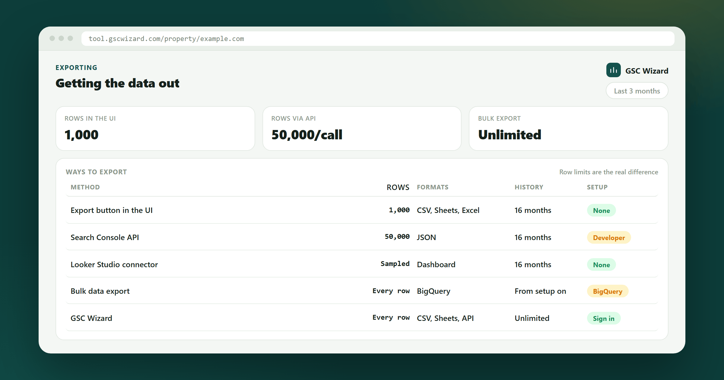Click Every row cell for Bulk data export
The height and width of the screenshot is (380, 724).
[x=391, y=291]
